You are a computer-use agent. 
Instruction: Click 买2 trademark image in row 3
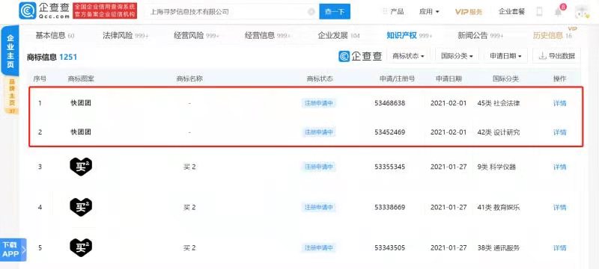pyautogui.click(x=81, y=167)
